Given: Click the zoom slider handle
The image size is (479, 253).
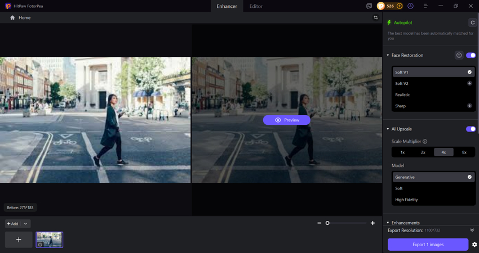Looking at the screenshot, I should tap(327, 223).
